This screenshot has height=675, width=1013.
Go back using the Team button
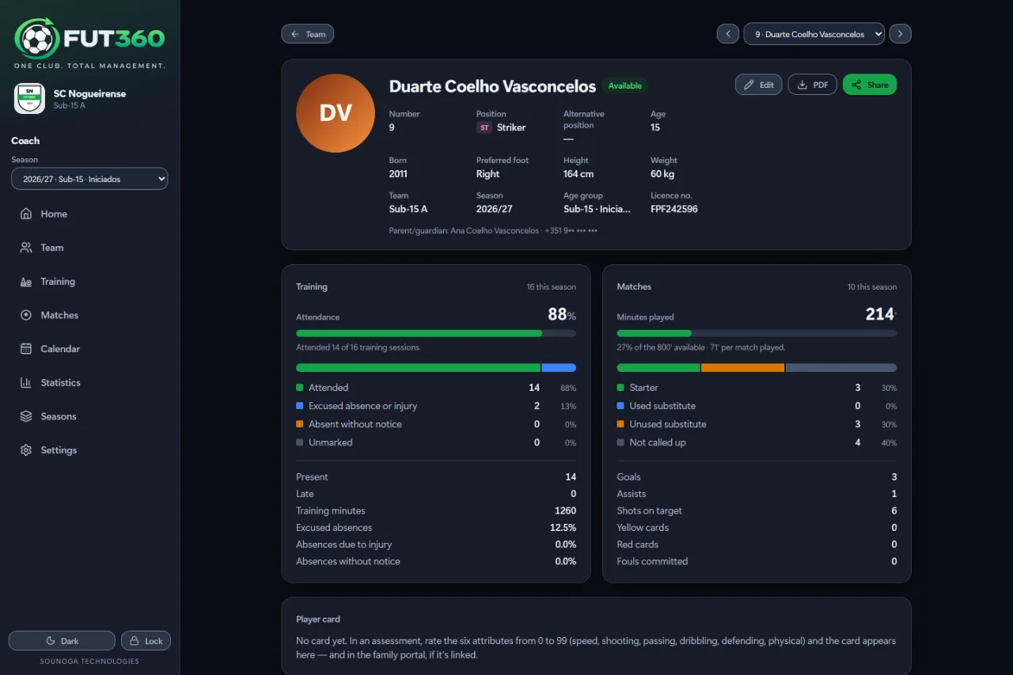click(x=308, y=34)
